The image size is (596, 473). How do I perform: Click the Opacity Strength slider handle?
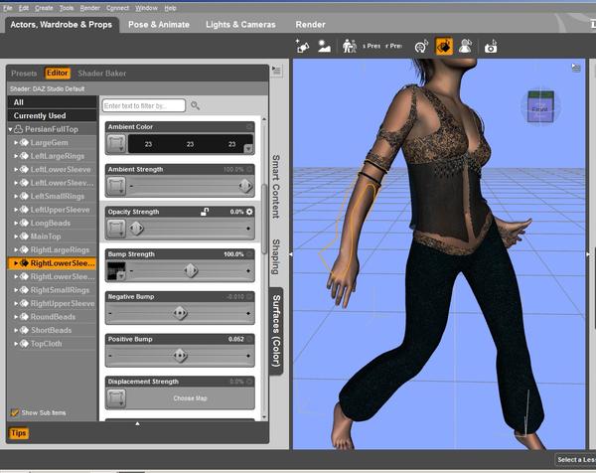click(x=136, y=229)
